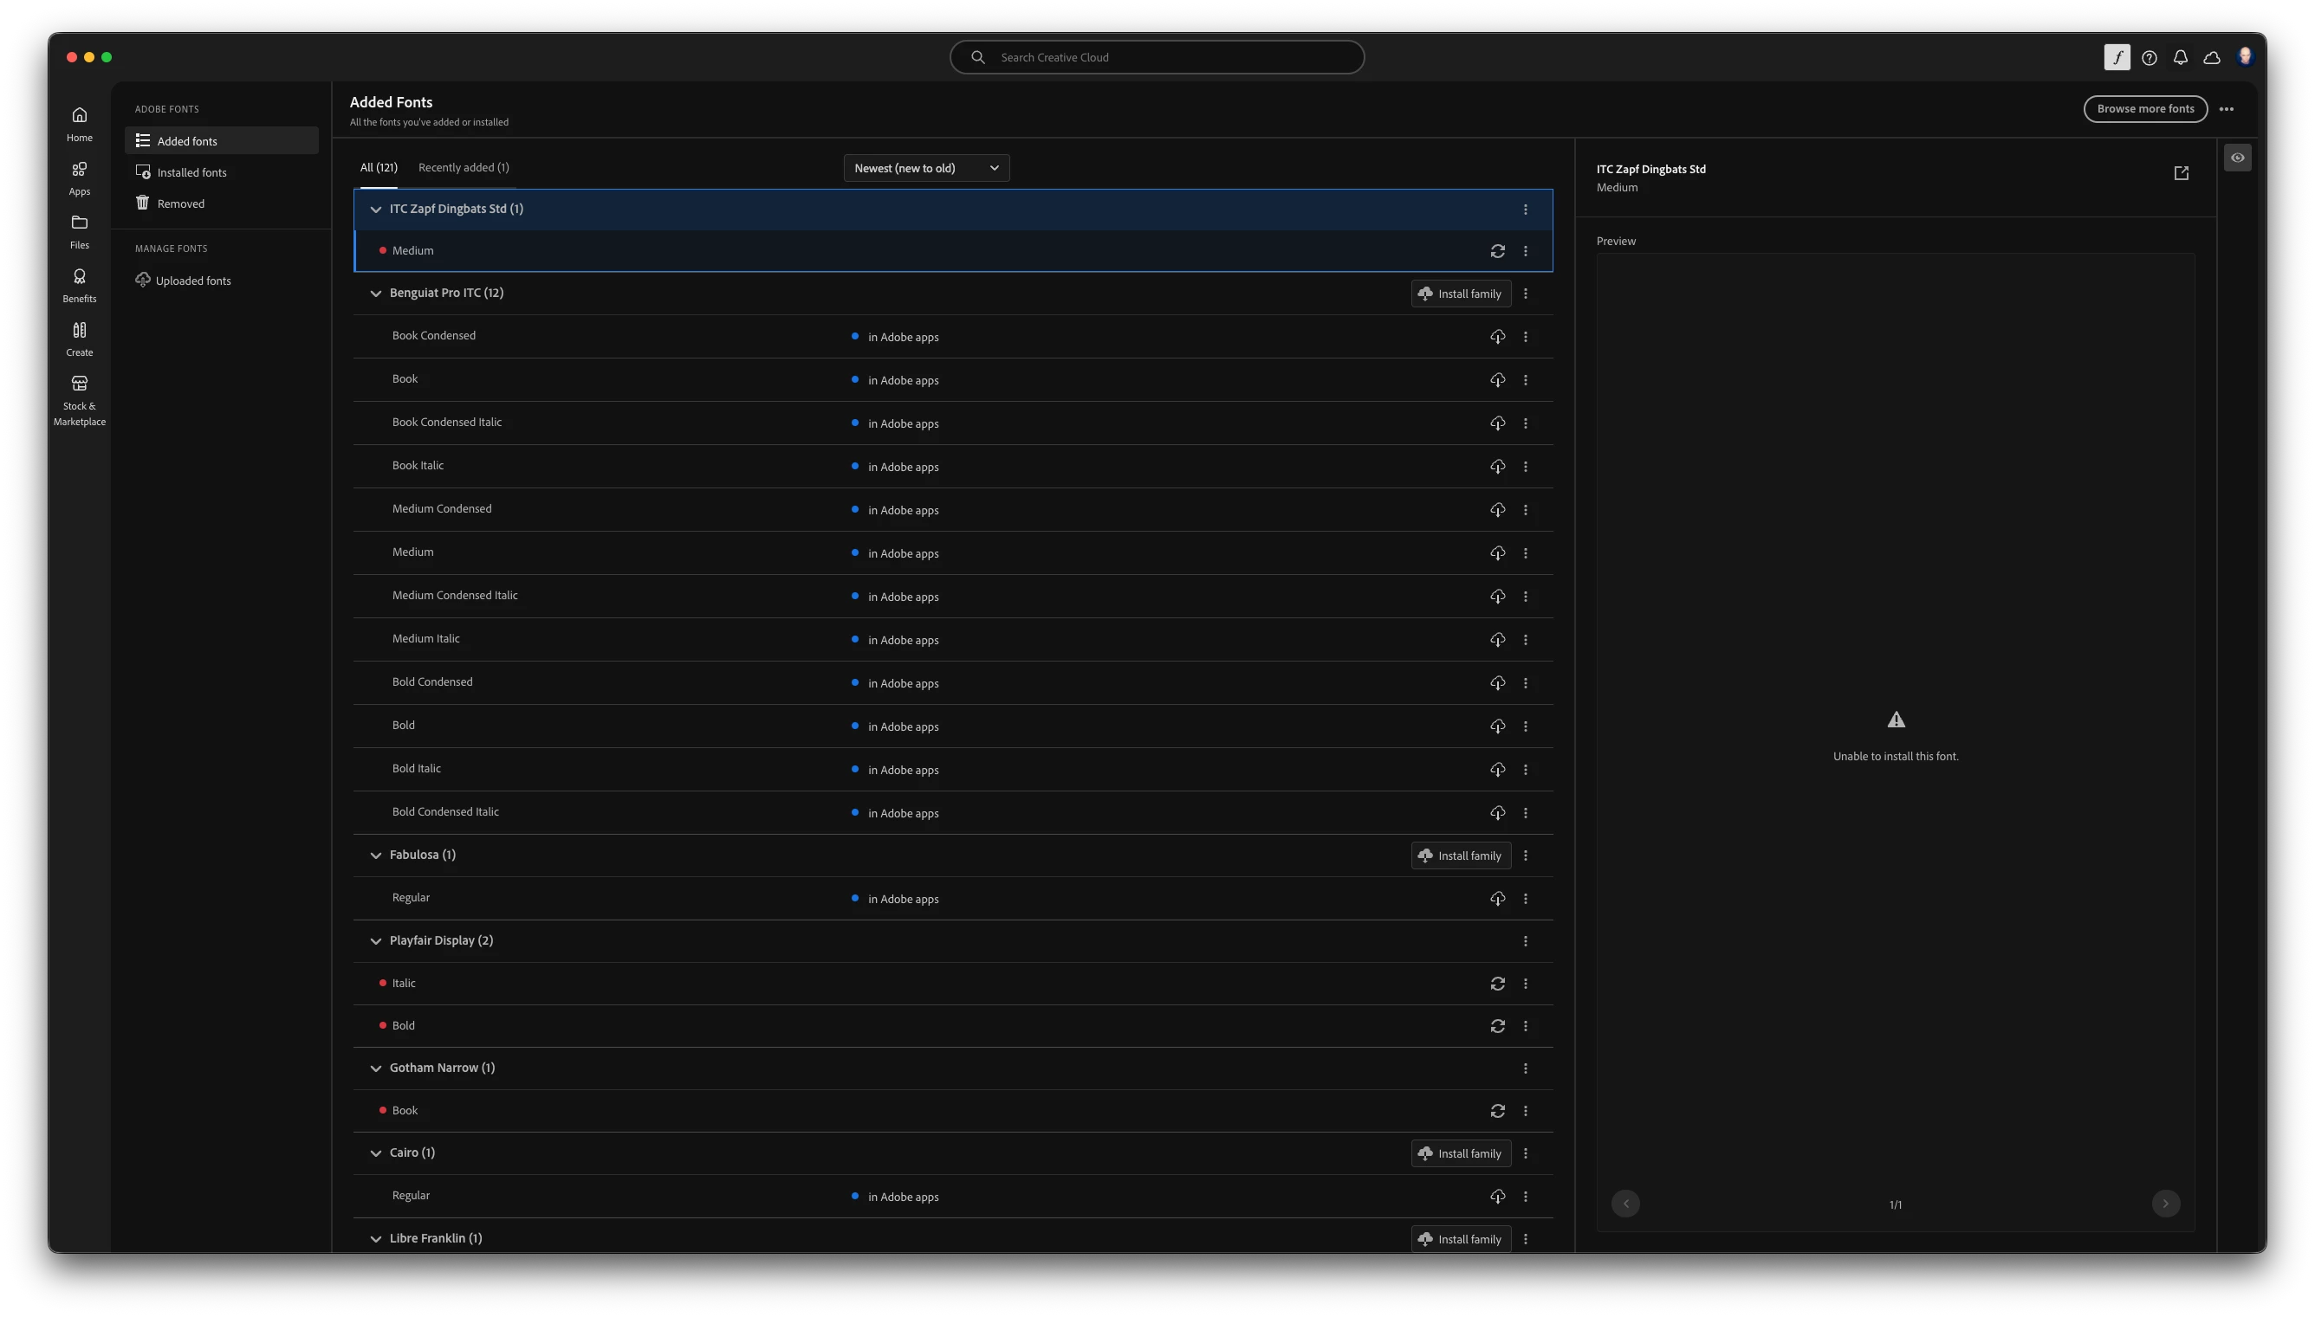
Task: Go to Stock & Marketplace in the sidebar
Action: [x=80, y=400]
